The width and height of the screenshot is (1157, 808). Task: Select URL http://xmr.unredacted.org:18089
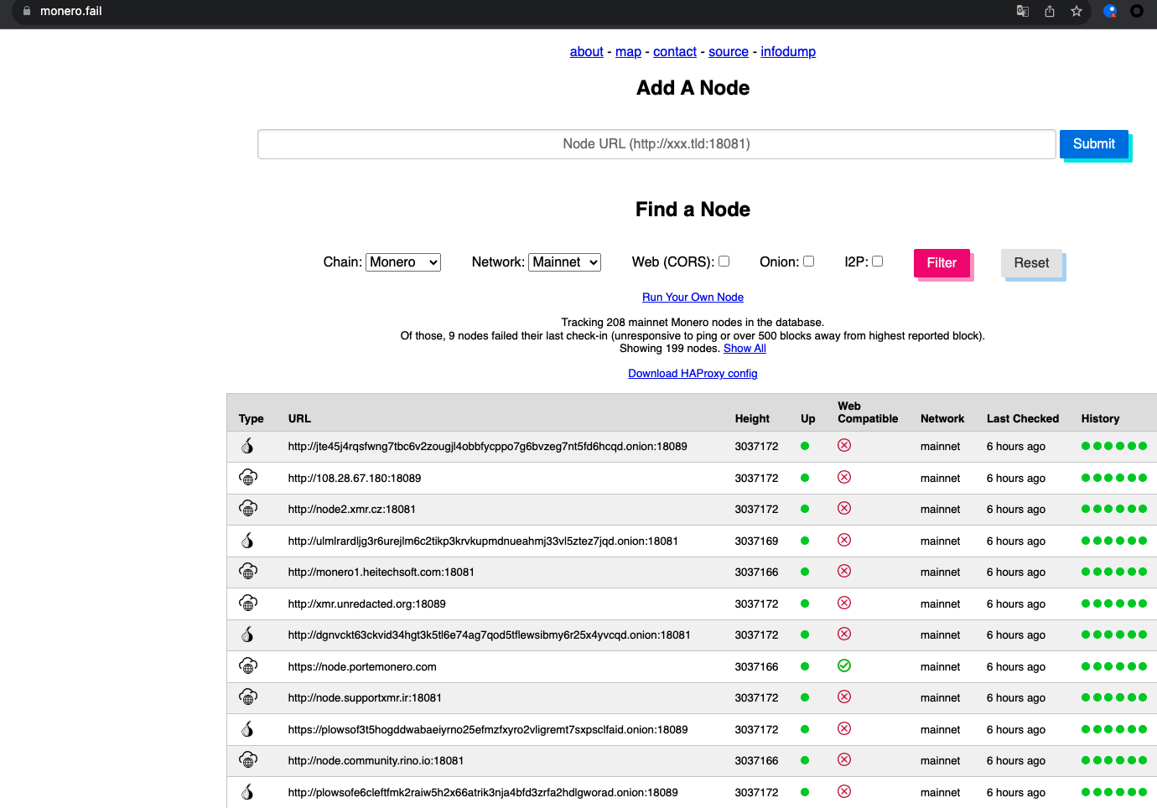point(367,604)
